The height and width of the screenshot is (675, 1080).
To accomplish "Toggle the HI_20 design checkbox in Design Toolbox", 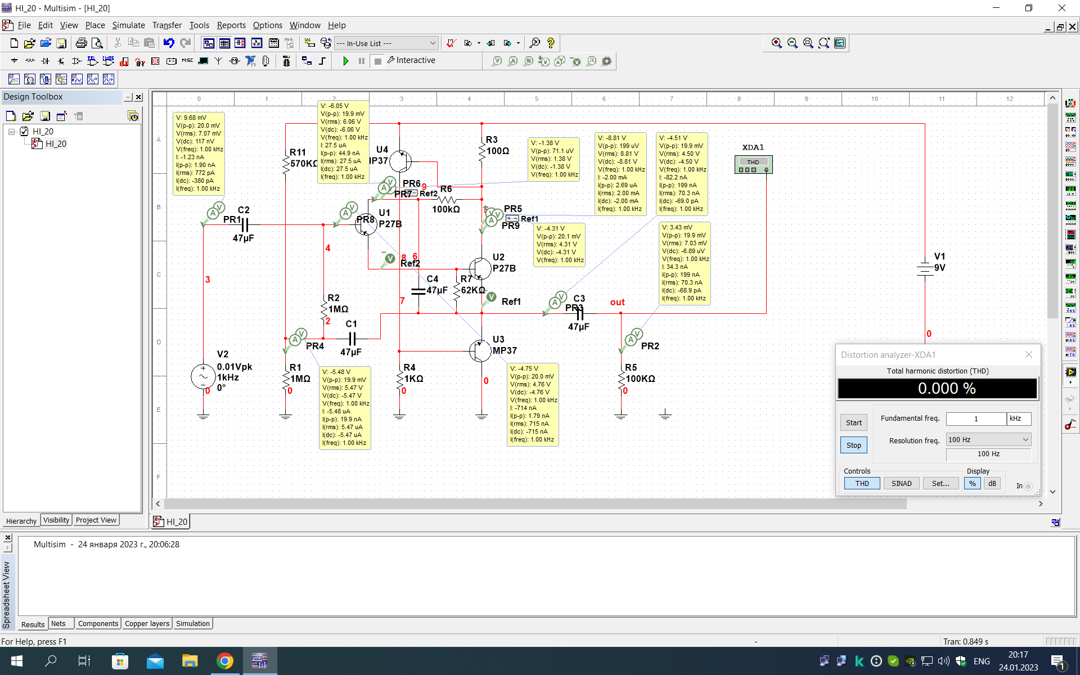I will [x=24, y=131].
